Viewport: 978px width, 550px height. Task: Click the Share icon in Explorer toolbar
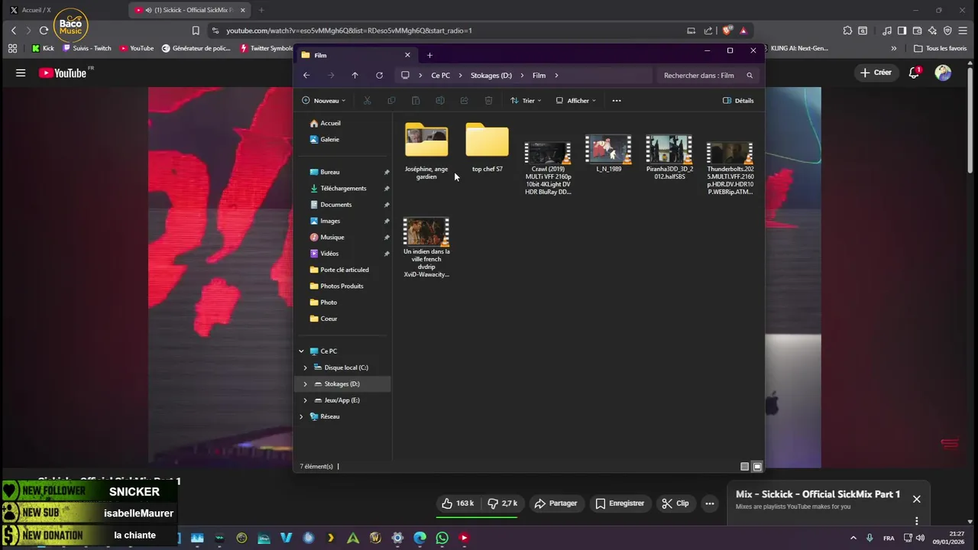pyautogui.click(x=464, y=100)
